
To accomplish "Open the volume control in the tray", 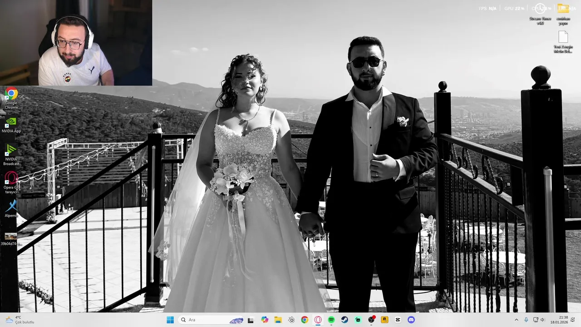I will coord(542,320).
